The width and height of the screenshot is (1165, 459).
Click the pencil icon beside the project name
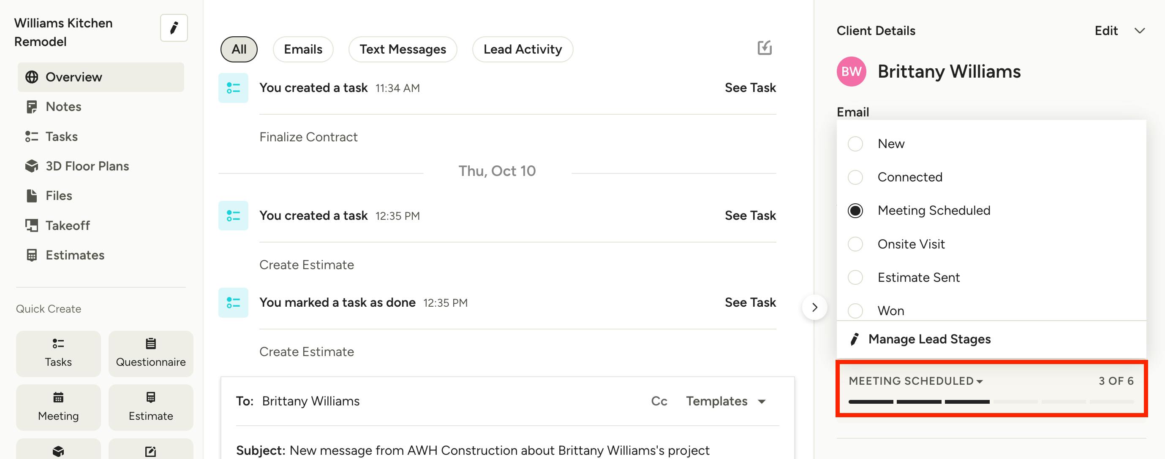[x=174, y=28]
